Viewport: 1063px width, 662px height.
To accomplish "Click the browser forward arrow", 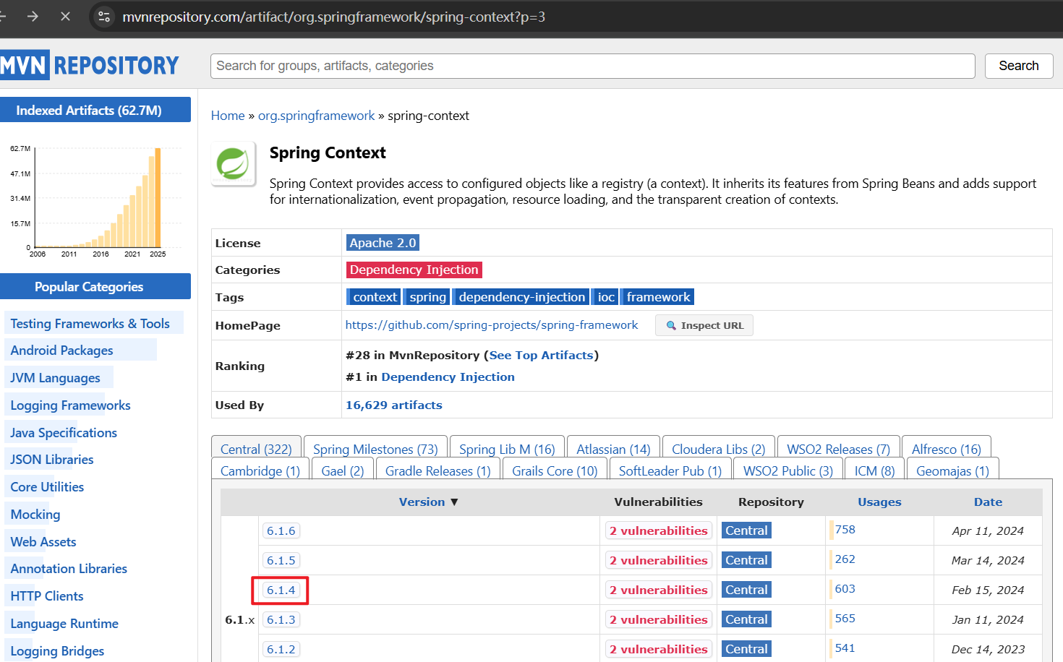I will 33,16.
